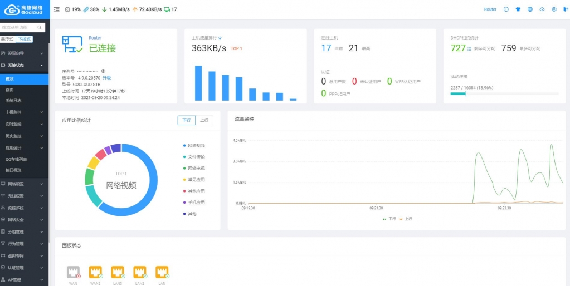
Task: Expand the 无线设置 sidebar section
Action: [x=24, y=196]
